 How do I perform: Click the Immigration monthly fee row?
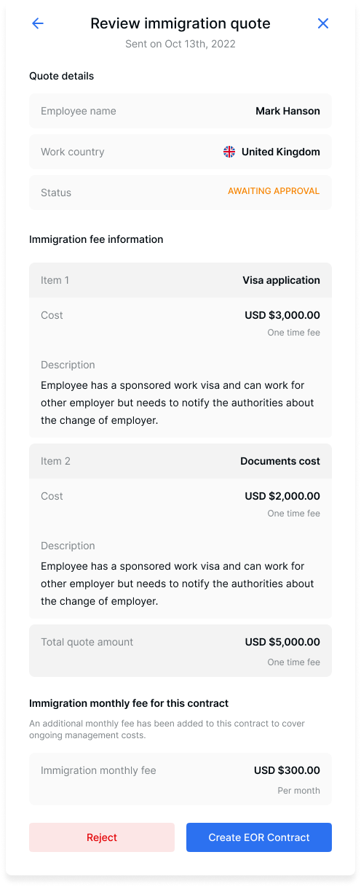tap(180, 779)
